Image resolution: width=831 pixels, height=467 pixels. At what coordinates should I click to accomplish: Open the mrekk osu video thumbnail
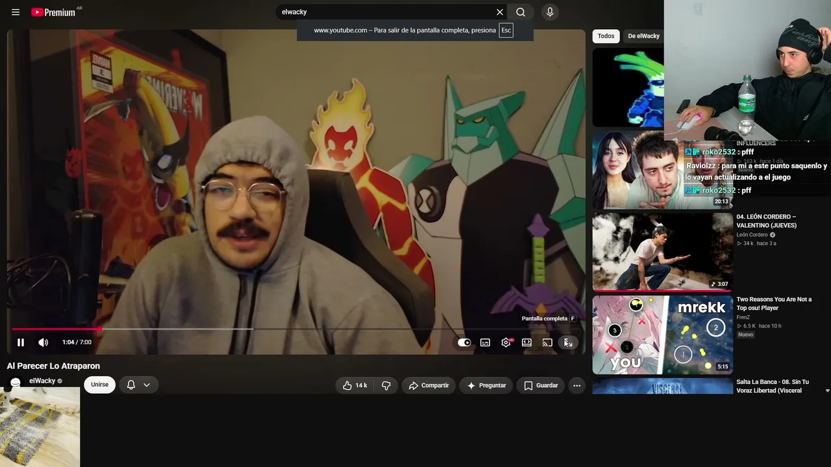tap(662, 335)
